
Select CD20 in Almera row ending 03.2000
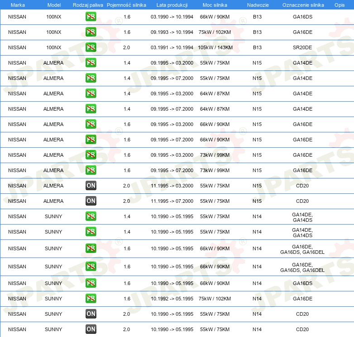coord(302,186)
